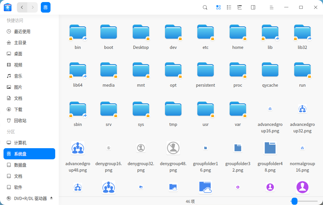Viewport: 323px width, 205px height.
Task: Select 软件 partition in sidebar
Action: click(x=29, y=187)
